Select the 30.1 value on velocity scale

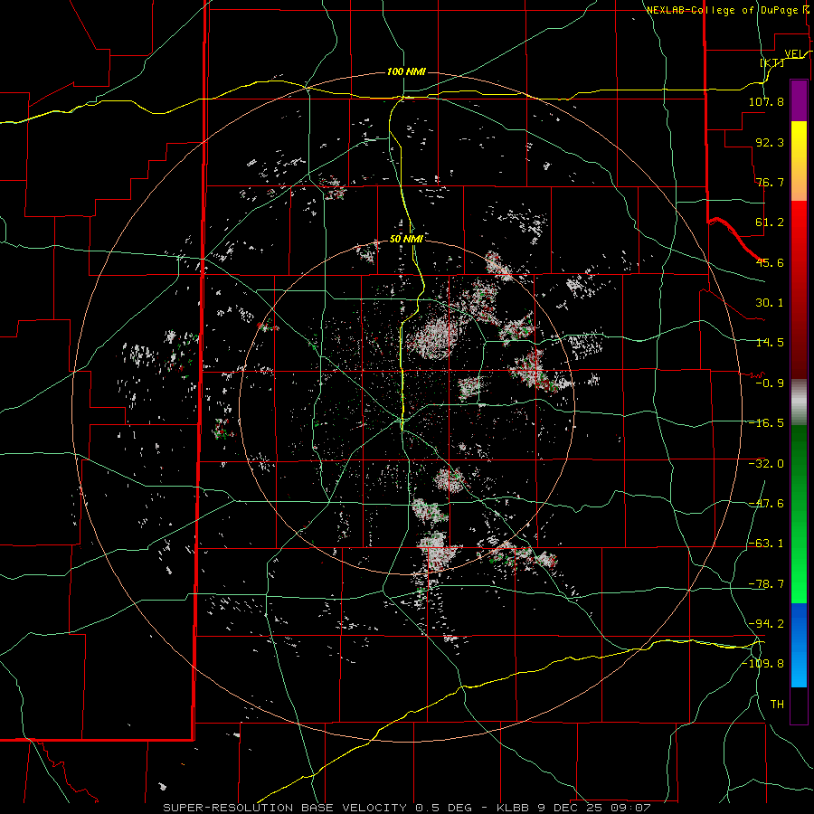(770, 303)
